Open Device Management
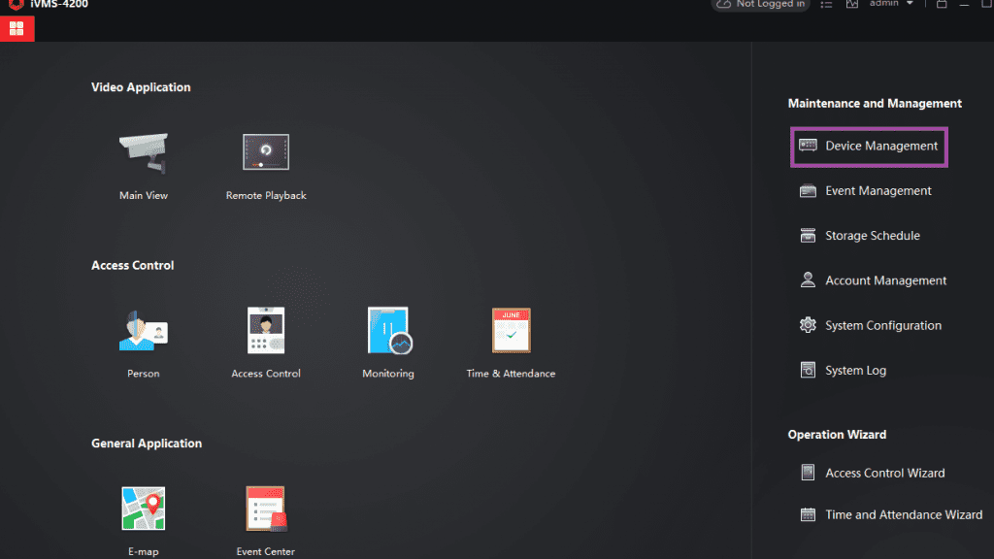This screenshot has height=559, width=994. coord(869,146)
